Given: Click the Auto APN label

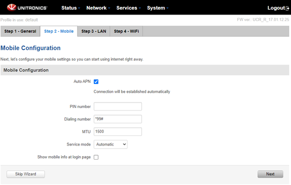Looking at the screenshot, I should [82, 81].
